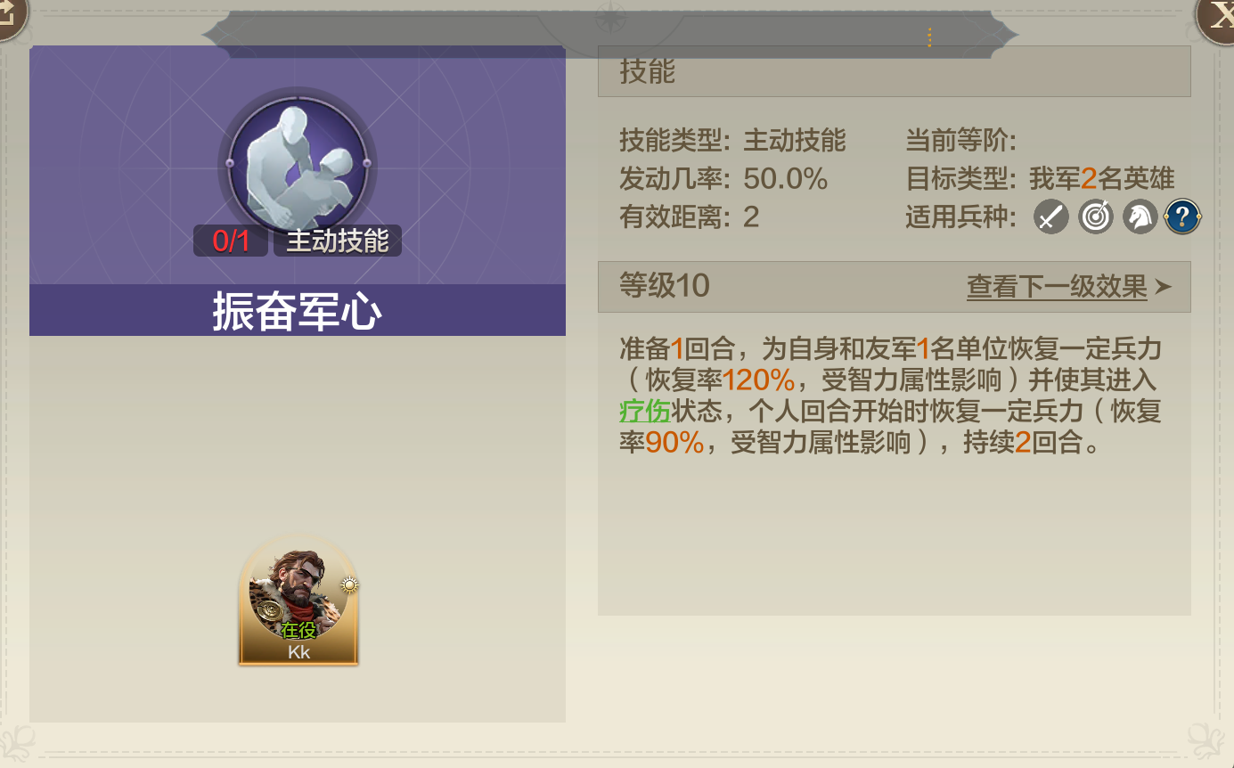Click the sword infantry troop type icon
This screenshot has width=1234, height=768.
click(x=1051, y=217)
